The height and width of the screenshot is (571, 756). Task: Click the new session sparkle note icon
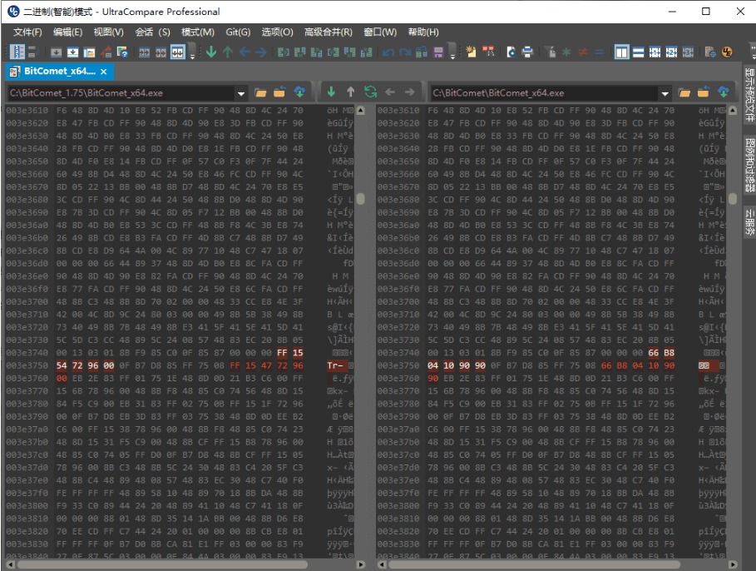[471, 52]
